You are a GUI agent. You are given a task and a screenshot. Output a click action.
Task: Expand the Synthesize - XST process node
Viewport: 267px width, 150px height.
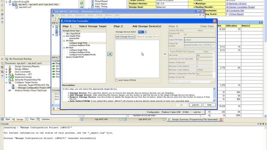pos(7,75)
